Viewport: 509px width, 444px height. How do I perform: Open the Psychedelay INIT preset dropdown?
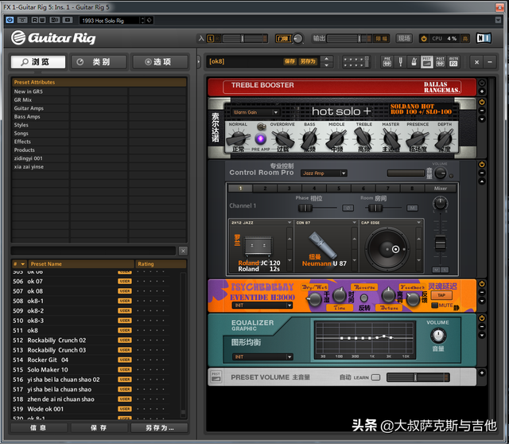(x=262, y=306)
